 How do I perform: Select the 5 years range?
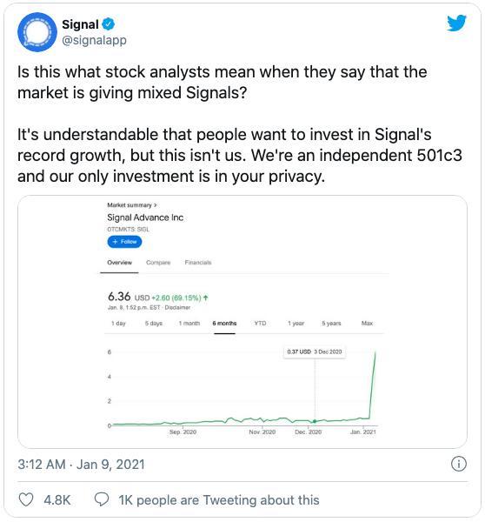click(x=331, y=324)
